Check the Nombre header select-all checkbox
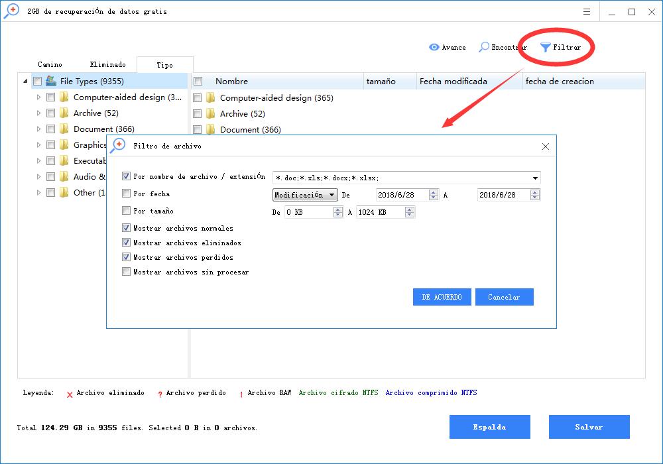 [x=198, y=81]
